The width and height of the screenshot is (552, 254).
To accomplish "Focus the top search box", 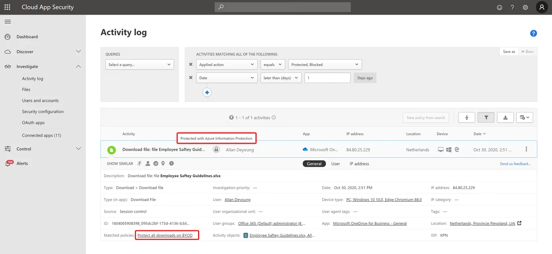I will (283, 7).
